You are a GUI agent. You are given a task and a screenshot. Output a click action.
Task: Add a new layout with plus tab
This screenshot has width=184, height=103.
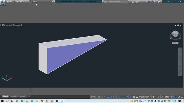tap(29, 96)
